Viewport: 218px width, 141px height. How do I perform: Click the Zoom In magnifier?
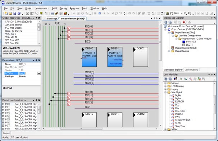[185, 13]
